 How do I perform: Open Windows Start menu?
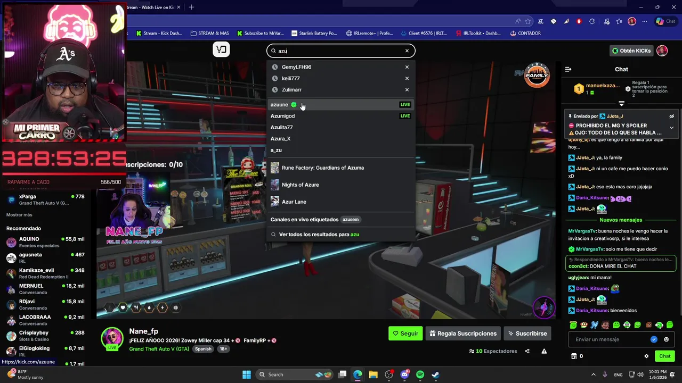click(x=247, y=374)
